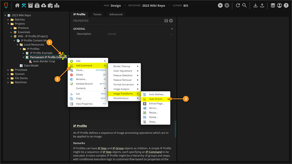Open Miscellaneous submenu
This screenshot has height=164, width=292.
[124, 98]
